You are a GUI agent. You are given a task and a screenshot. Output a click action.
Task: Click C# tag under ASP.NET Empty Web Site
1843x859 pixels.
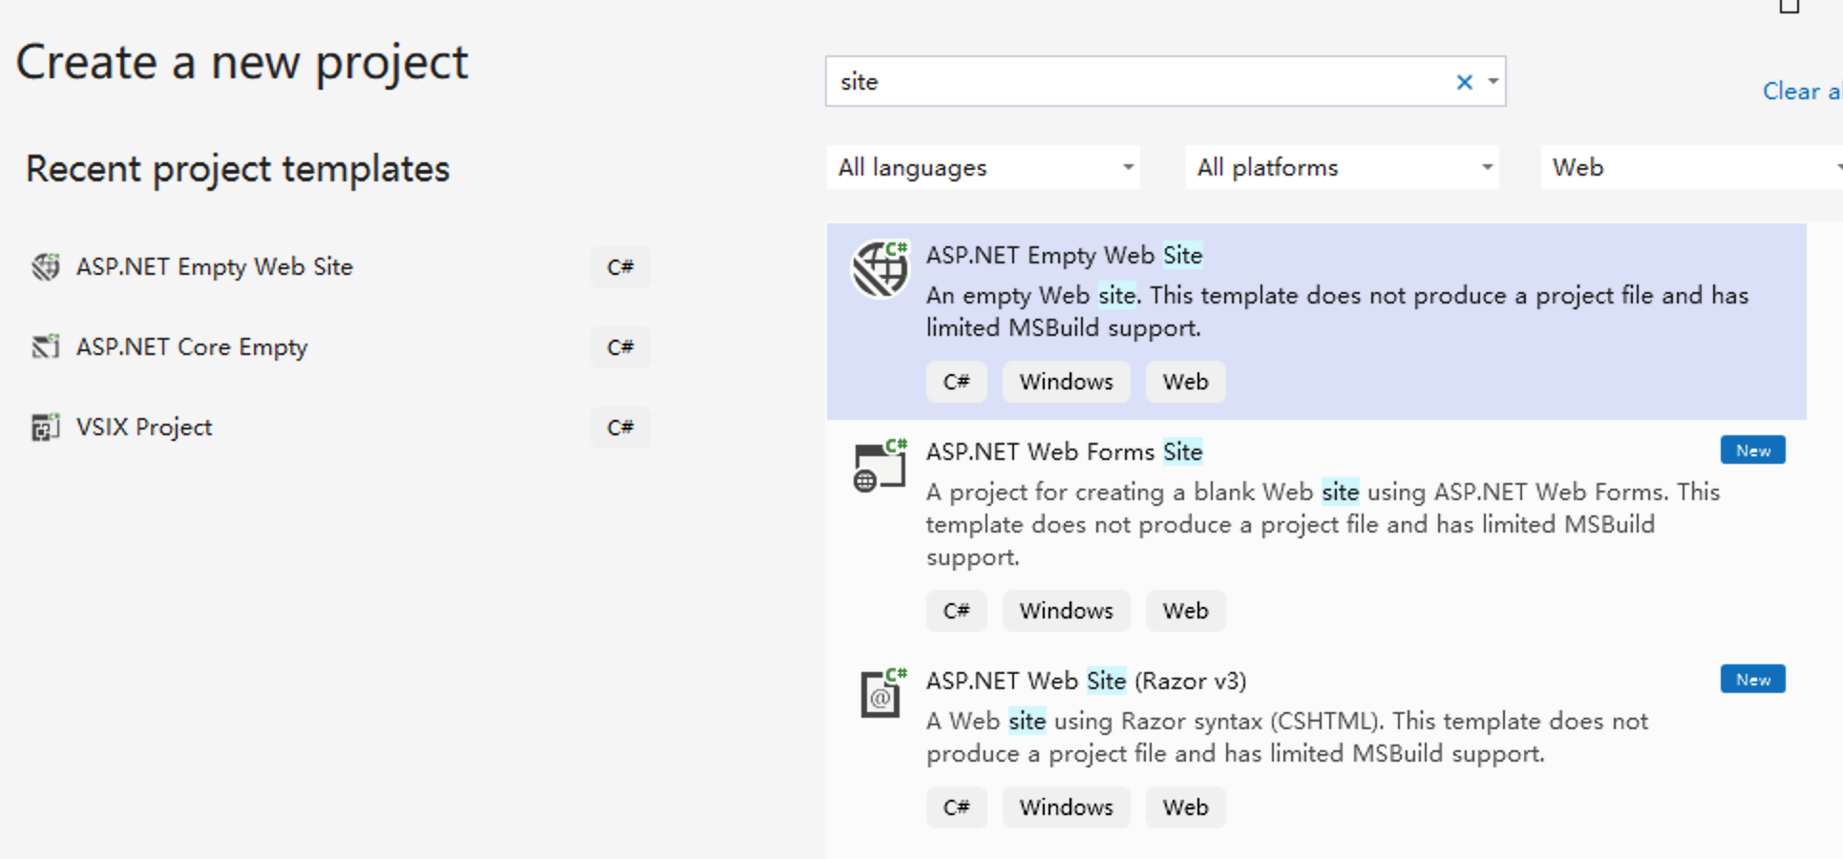pyautogui.click(x=956, y=382)
